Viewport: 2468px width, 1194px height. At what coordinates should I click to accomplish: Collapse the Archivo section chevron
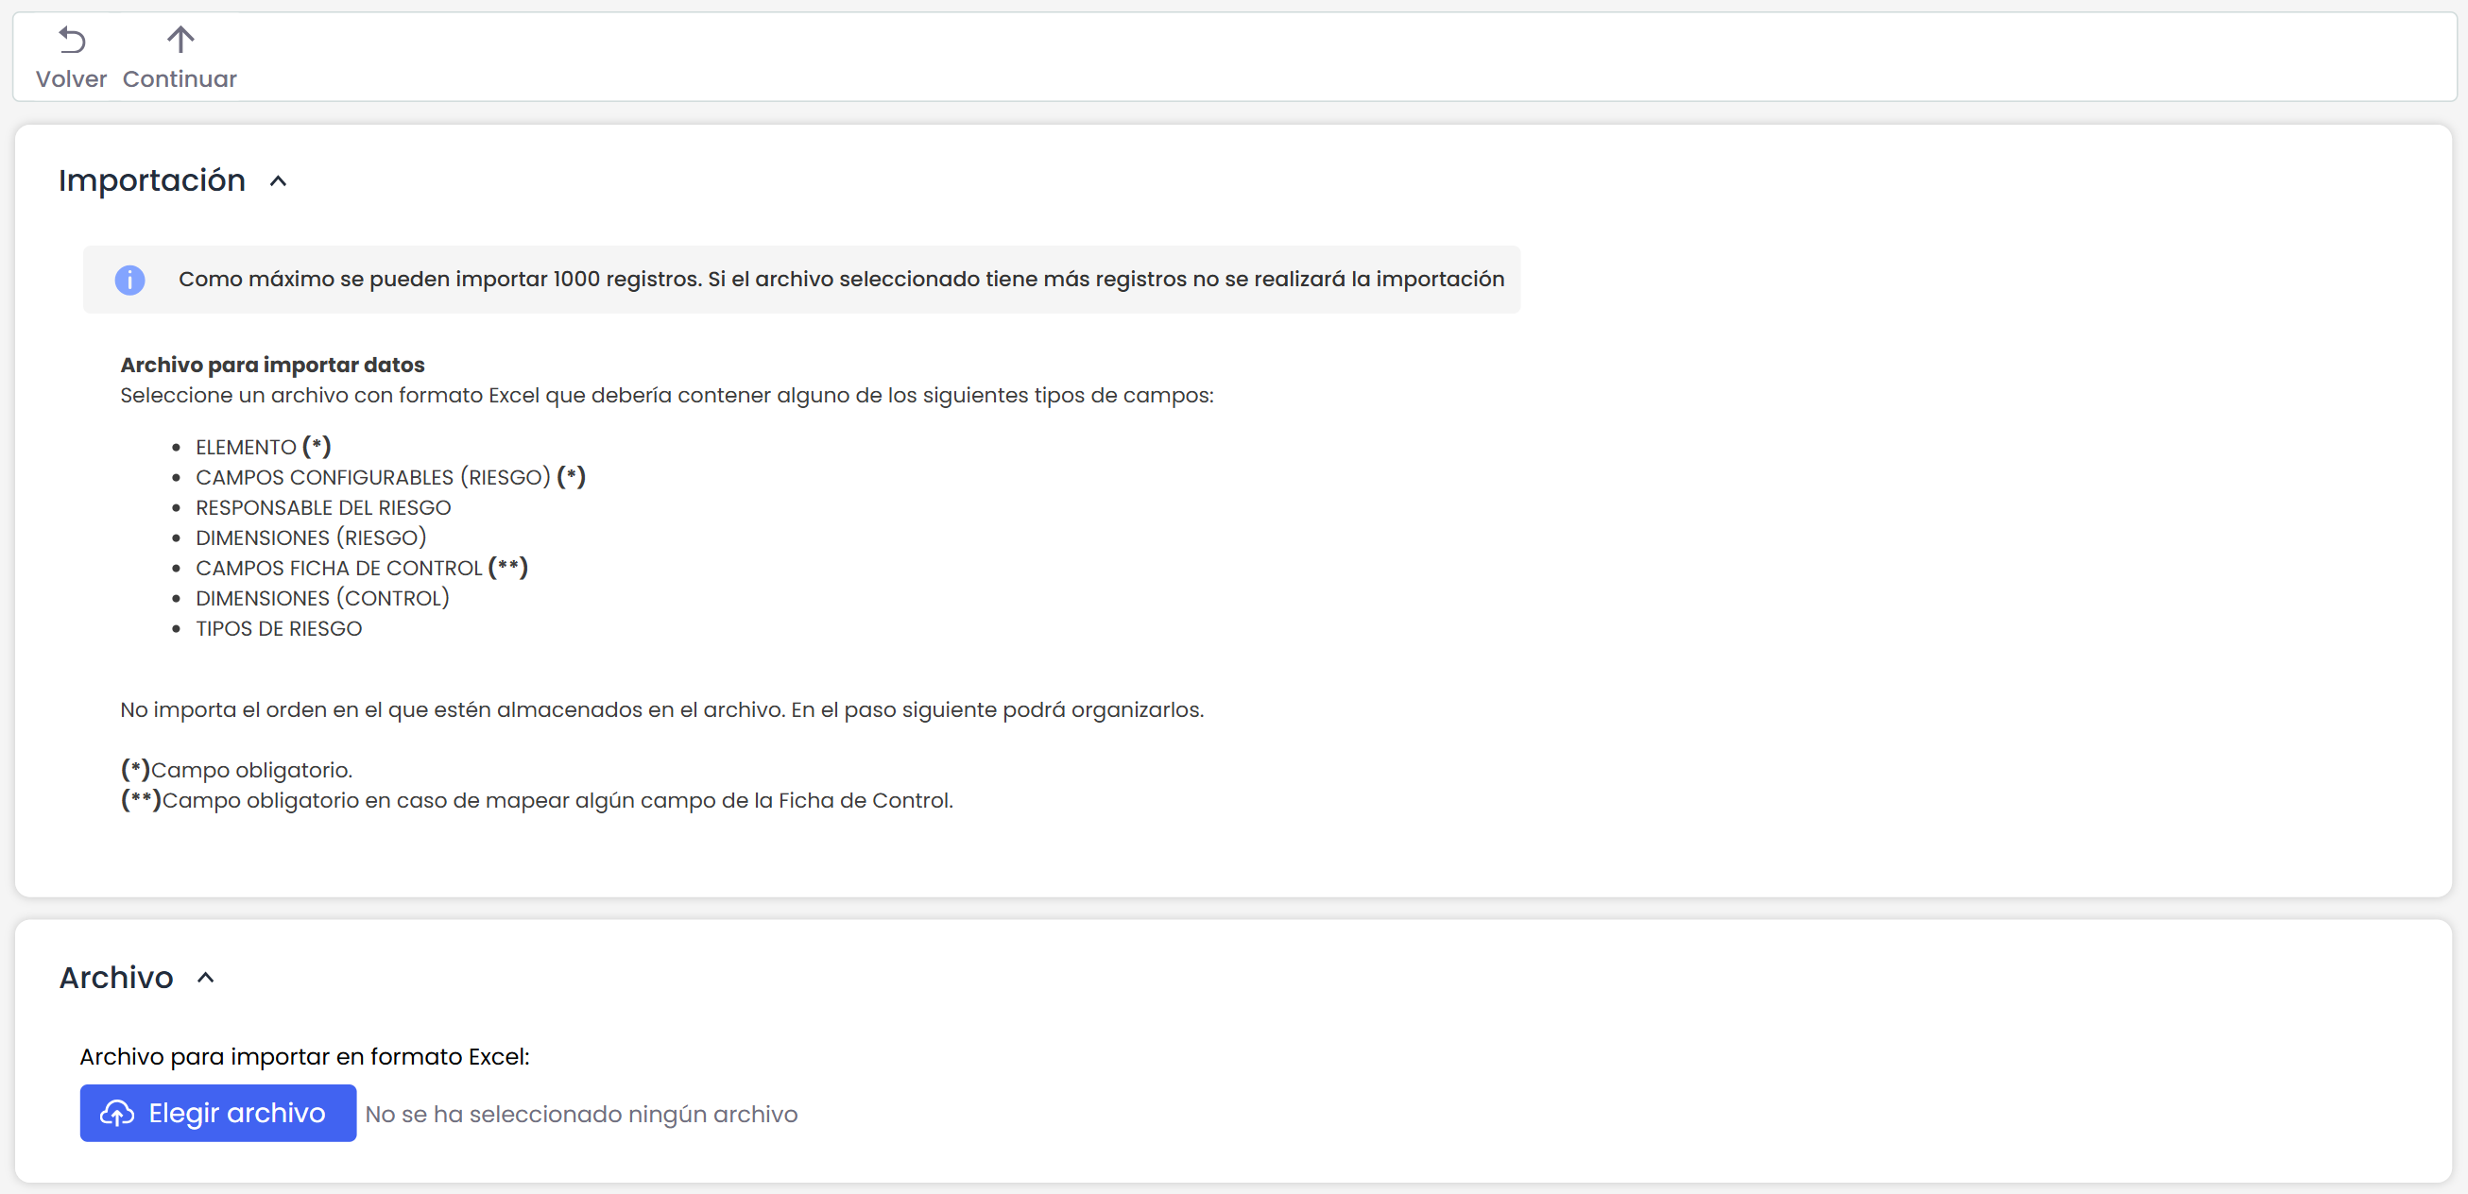[x=206, y=978]
